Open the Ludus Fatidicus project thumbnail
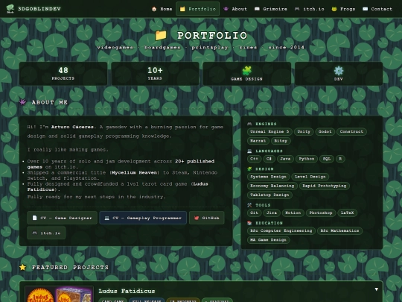This screenshot has height=302, width=402. point(59,294)
